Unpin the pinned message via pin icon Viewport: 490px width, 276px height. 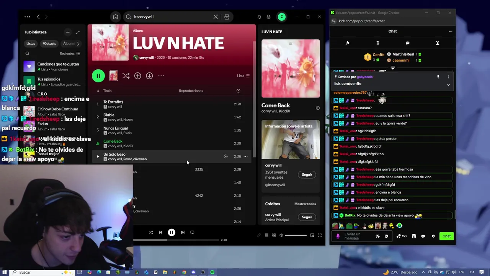click(438, 77)
